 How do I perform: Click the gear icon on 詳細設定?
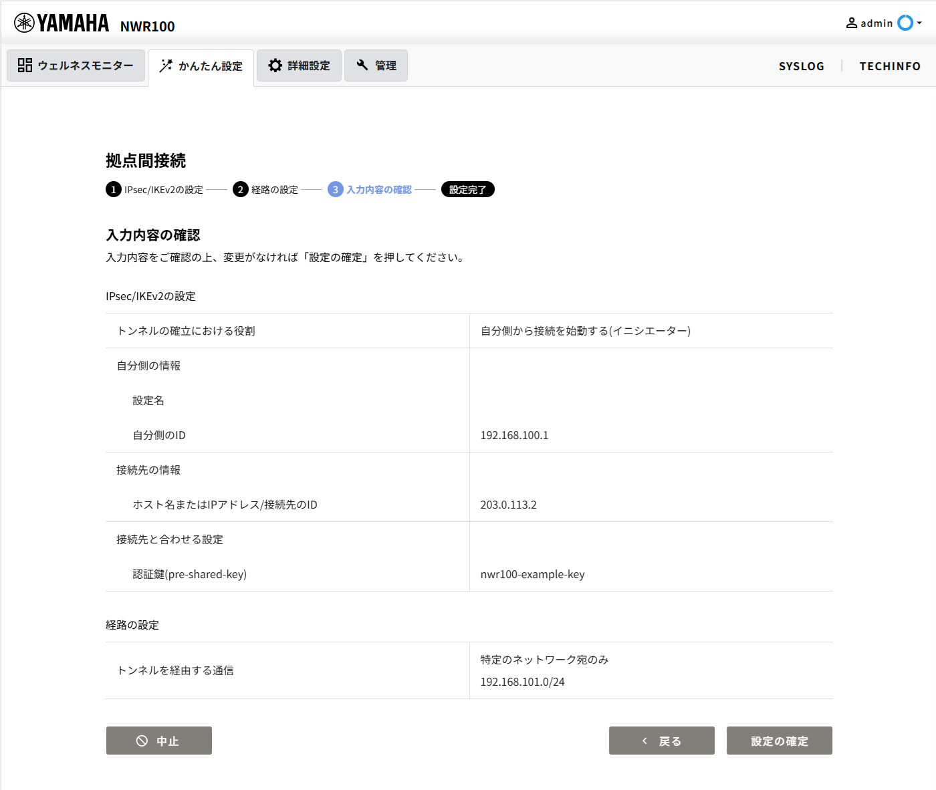tap(275, 65)
